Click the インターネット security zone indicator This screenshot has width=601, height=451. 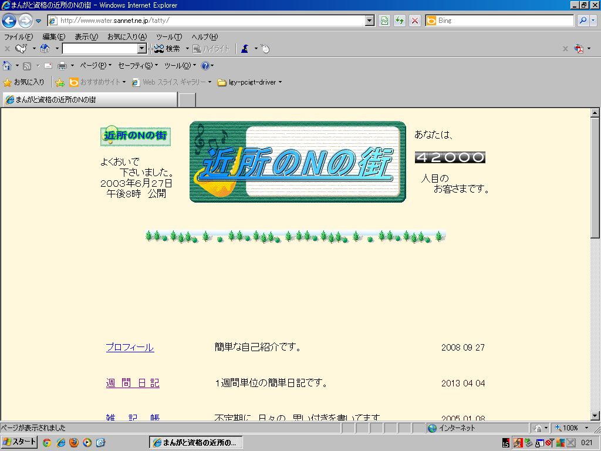click(x=453, y=428)
